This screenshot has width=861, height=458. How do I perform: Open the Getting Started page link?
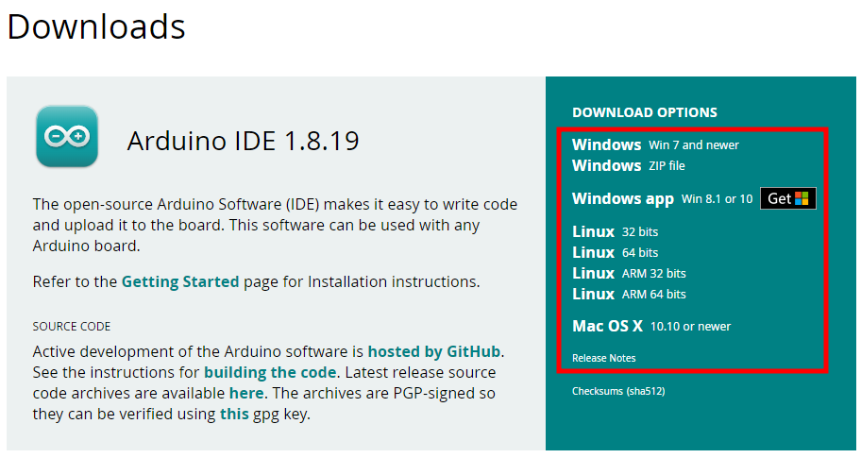[180, 281]
